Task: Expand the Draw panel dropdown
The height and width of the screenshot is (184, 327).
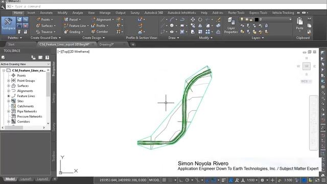Action: point(174,38)
